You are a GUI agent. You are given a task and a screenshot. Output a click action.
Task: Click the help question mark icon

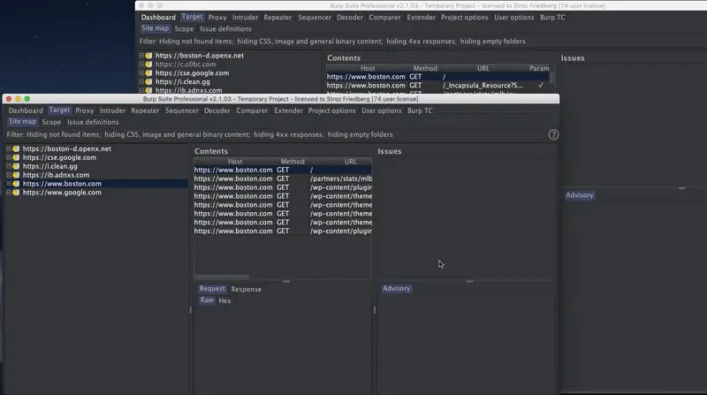pos(553,135)
